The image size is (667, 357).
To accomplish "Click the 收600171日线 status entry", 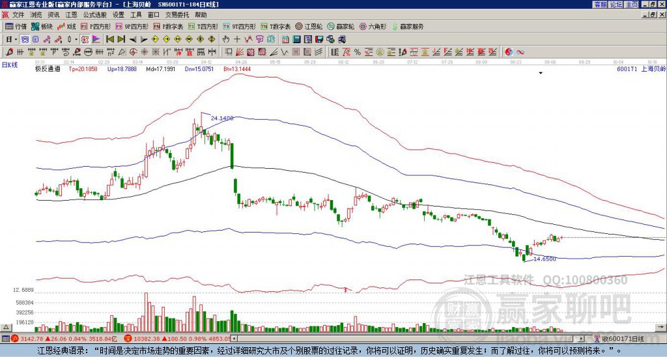I will (619, 339).
